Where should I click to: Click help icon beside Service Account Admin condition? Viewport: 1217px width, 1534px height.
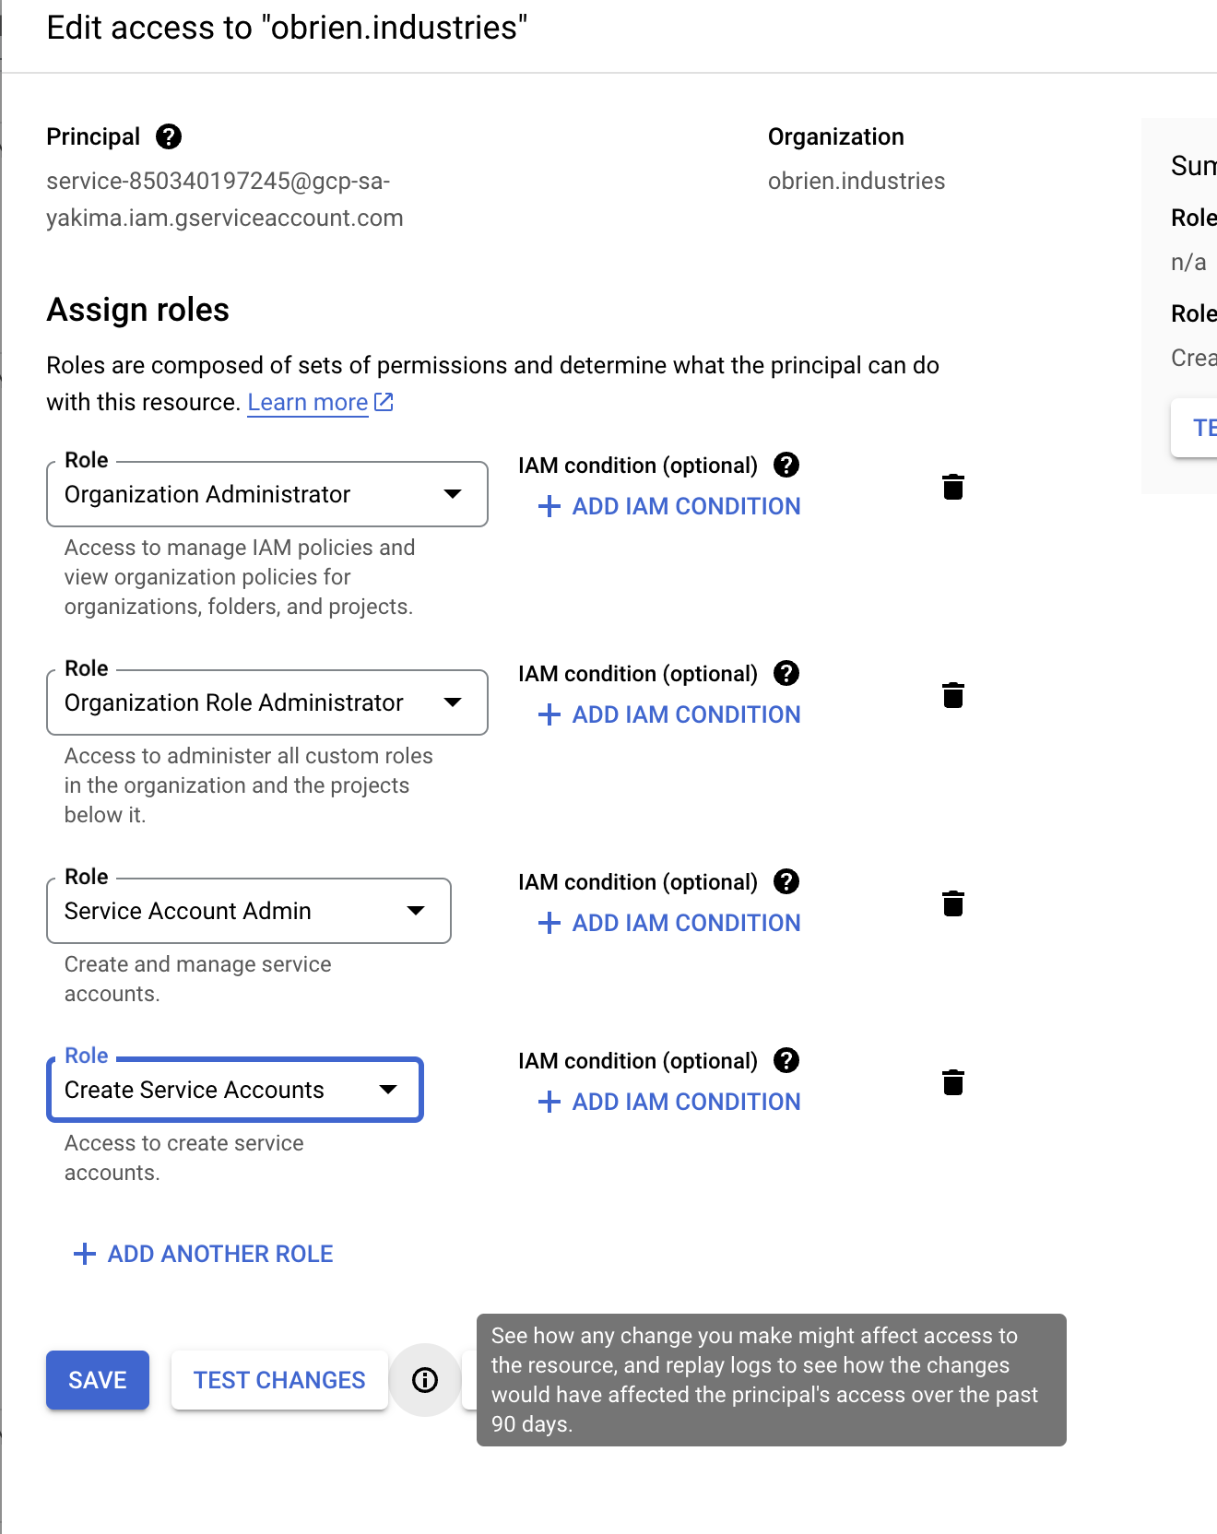click(786, 882)
